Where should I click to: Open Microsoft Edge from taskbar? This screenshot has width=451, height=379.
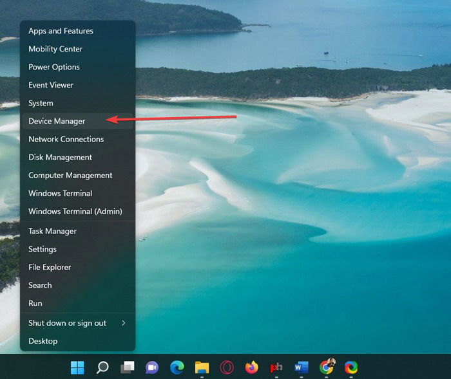[177, 367]
